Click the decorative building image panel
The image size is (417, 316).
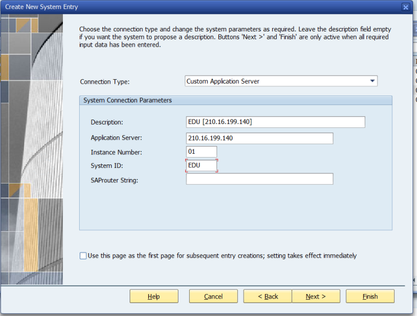pos(31,149)
